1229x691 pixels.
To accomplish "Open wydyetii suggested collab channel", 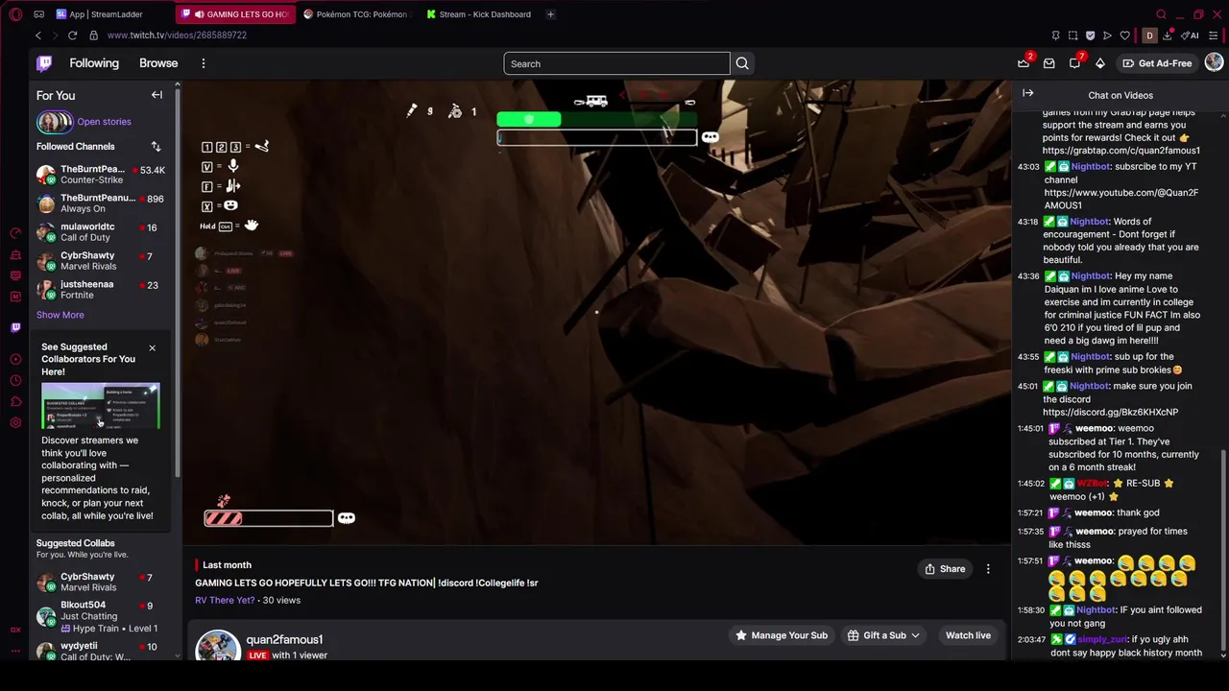I will pyautogui.click(x=101, y=652).
